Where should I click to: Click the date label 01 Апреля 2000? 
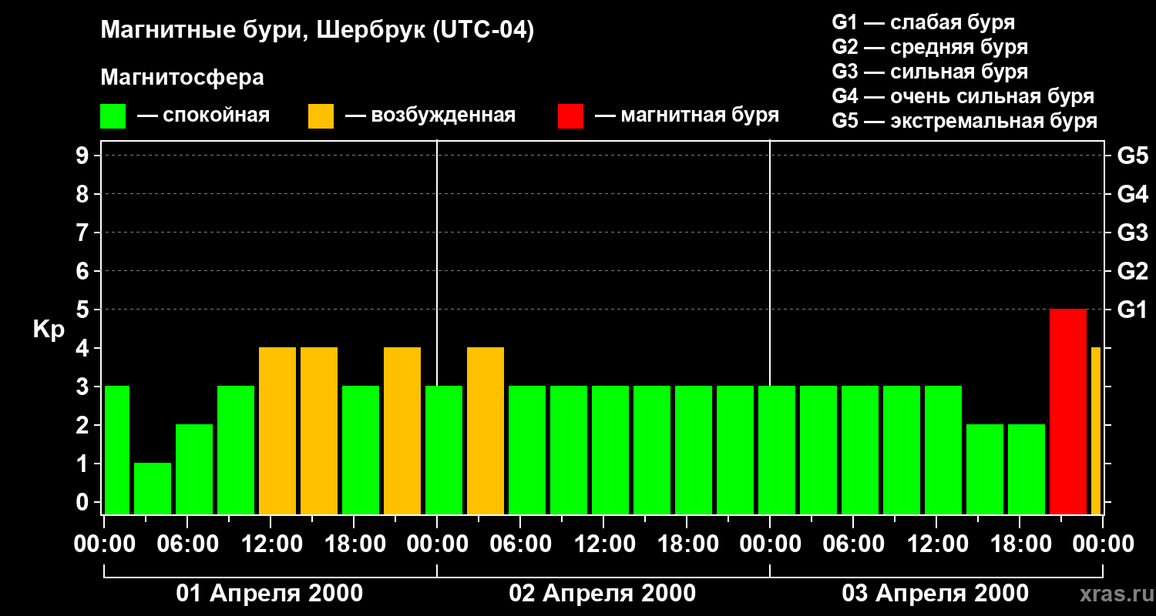[x=270, y=594]
